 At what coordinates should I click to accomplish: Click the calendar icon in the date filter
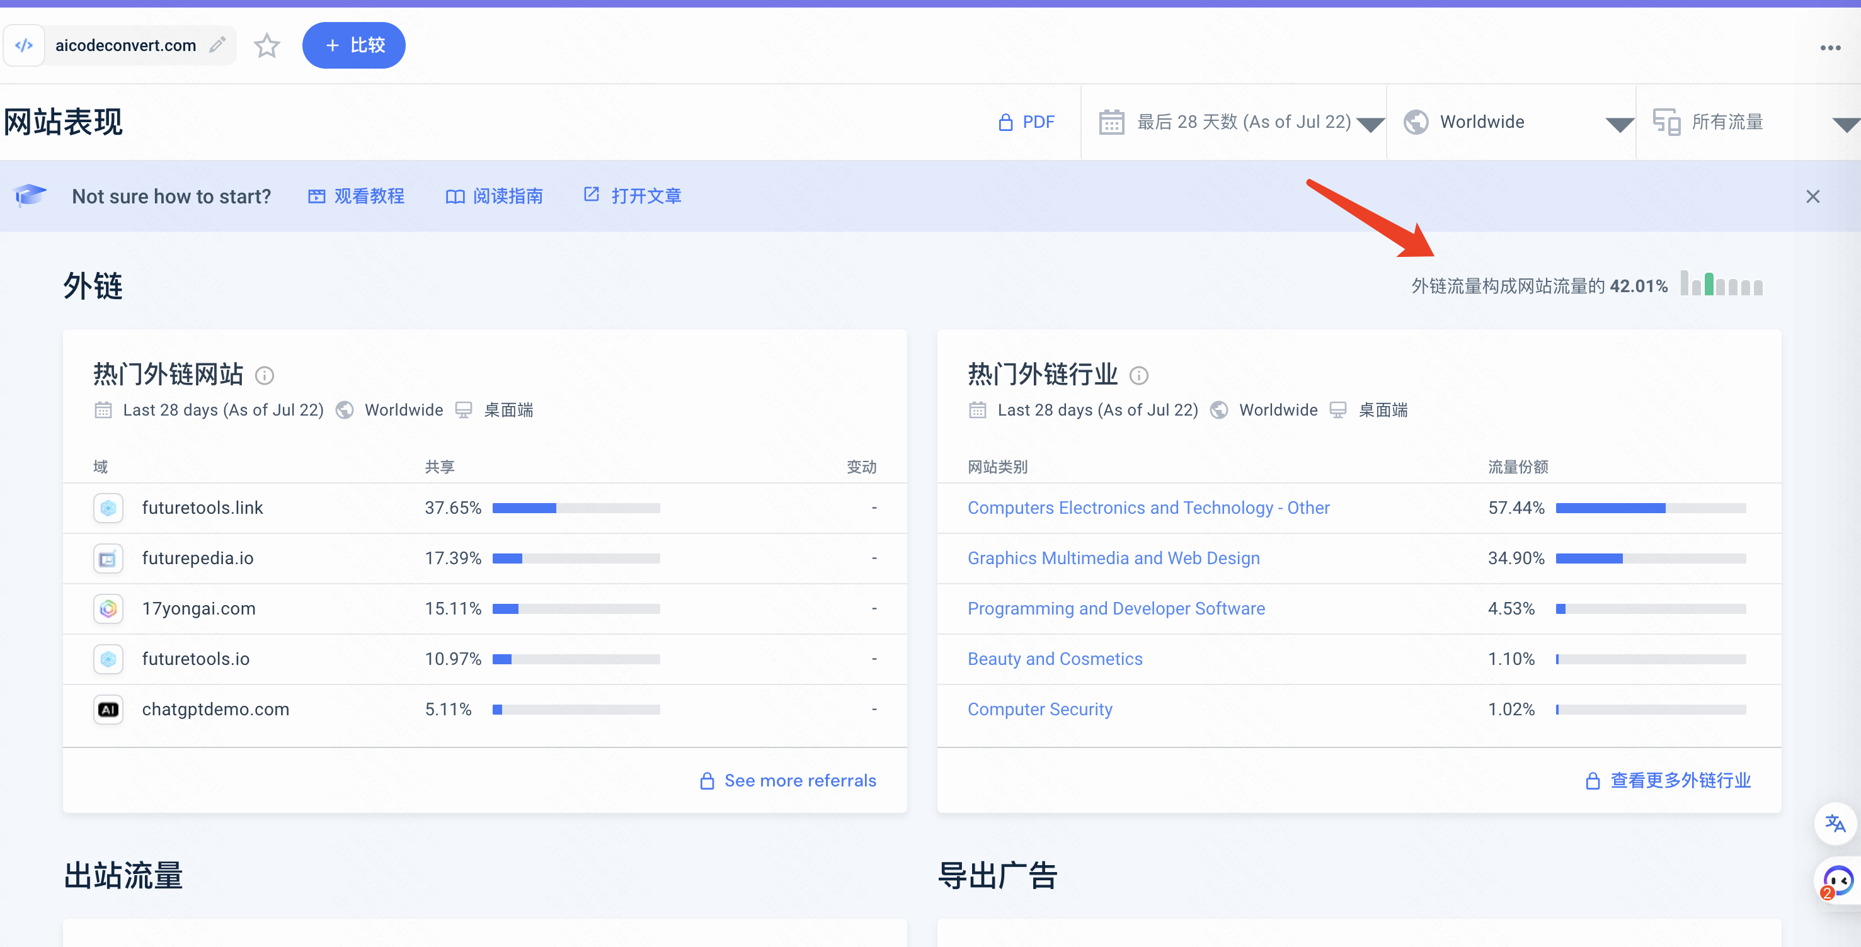1111,122
